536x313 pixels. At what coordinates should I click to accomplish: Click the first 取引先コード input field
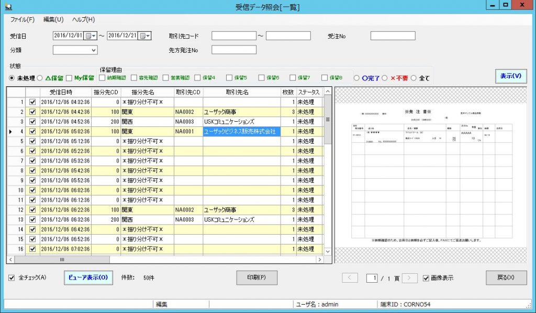(x=234, y=36)
